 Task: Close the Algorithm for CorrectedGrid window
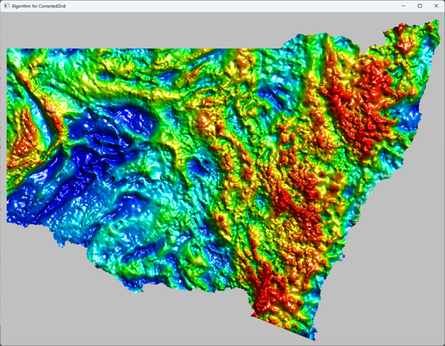(436, 6)
